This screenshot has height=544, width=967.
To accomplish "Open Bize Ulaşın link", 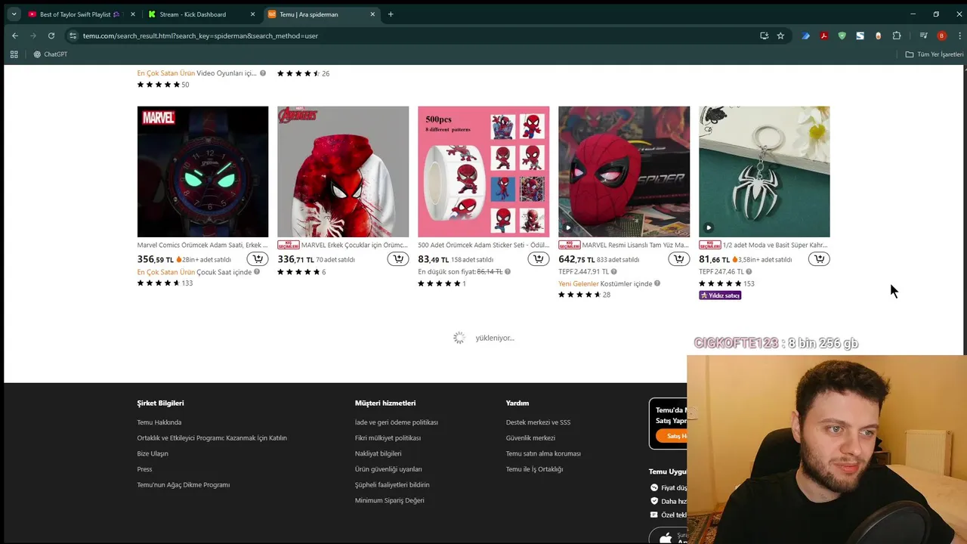I will (x=153, y=453).
